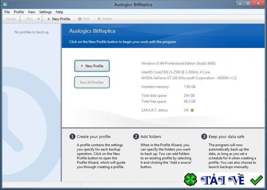Click the 'Auslogics BitReplica' banner heading
Screen dimensions: 267x190
[x=92, y=31]
